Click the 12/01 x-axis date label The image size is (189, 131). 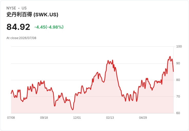(77, 118)
